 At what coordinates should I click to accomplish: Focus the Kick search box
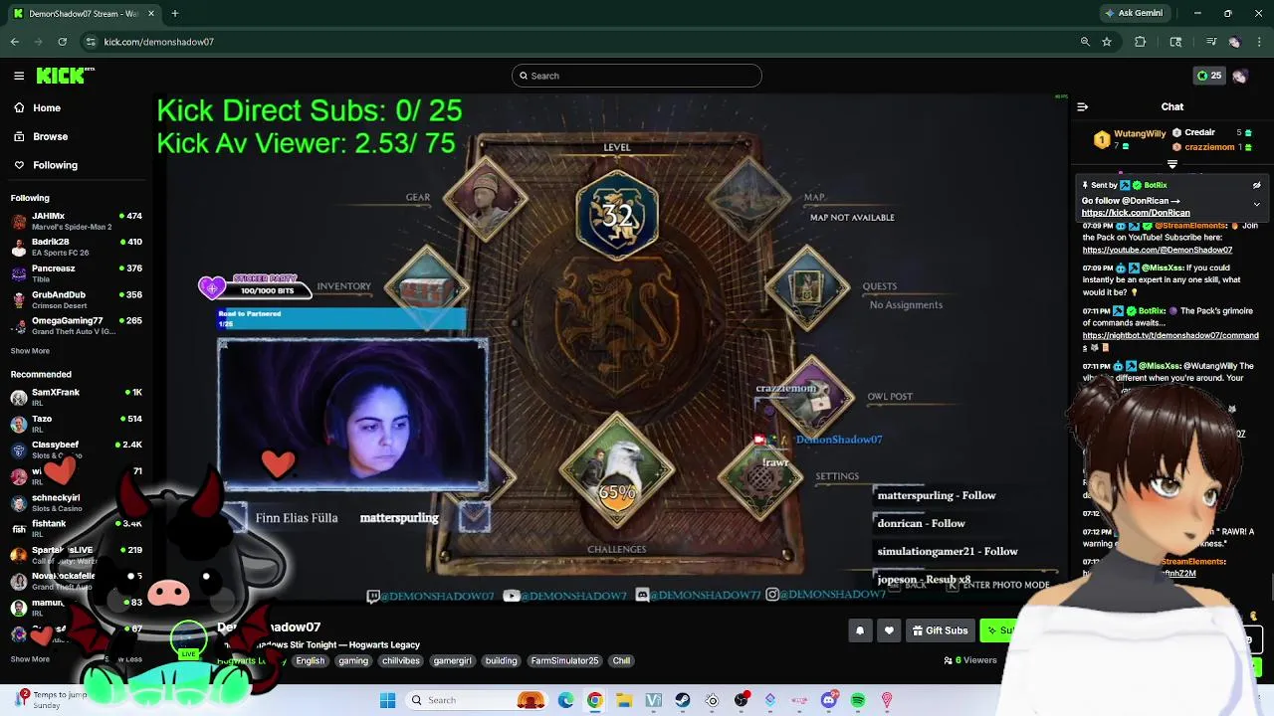tap(637, 76)
